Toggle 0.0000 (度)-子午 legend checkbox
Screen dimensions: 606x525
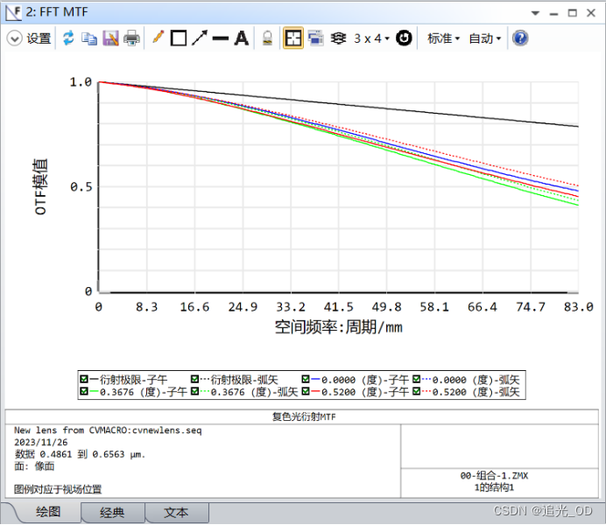[306, 379]
